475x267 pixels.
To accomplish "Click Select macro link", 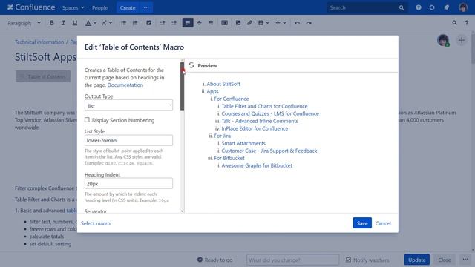I will pos(96,223).
